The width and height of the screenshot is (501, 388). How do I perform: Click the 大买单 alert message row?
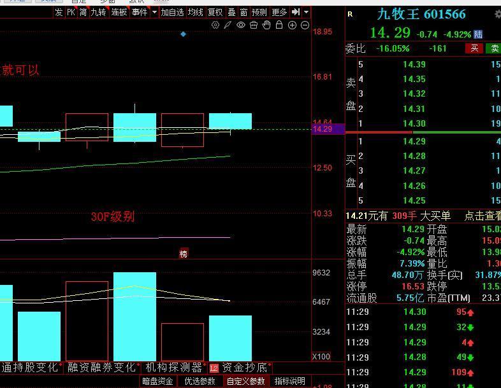423,216
